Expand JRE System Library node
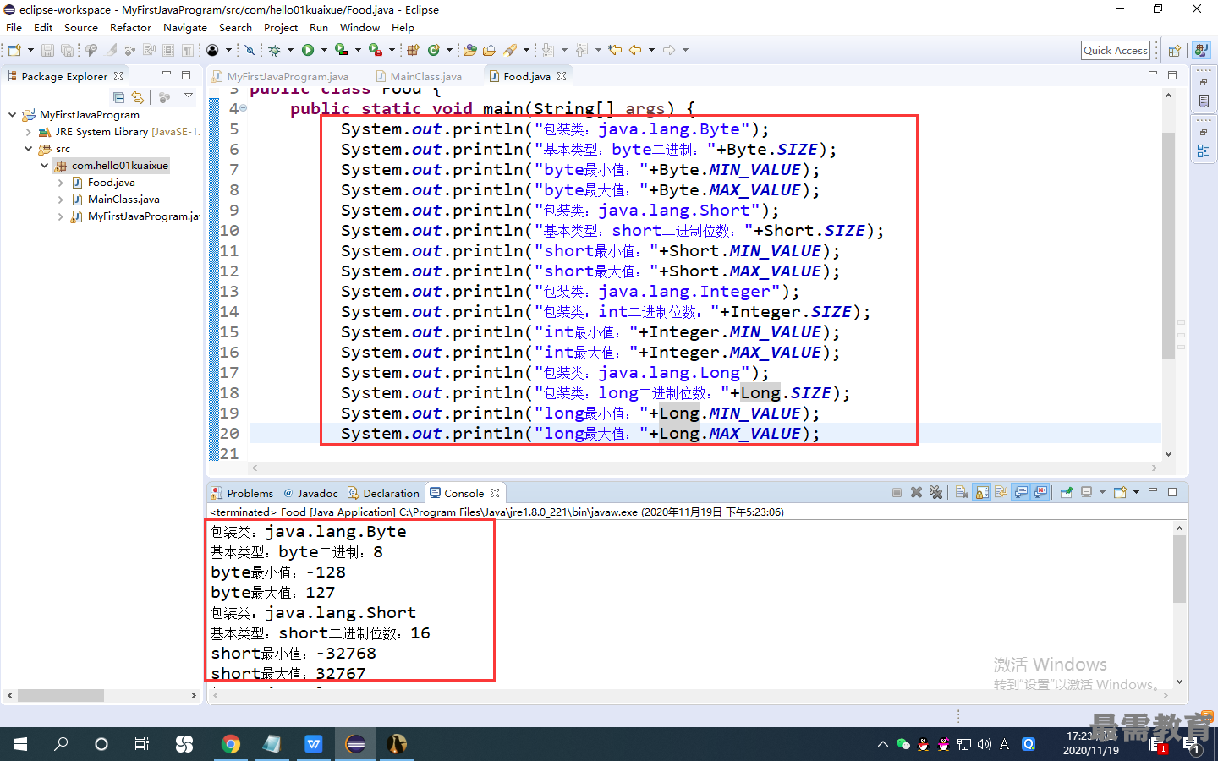This screenshot has height=761, width=1218. coord(28,132)
